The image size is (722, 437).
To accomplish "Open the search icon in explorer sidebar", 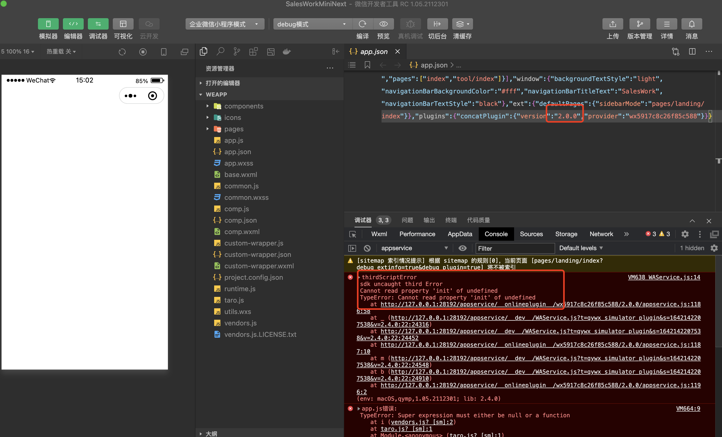I will coord(220,51).
